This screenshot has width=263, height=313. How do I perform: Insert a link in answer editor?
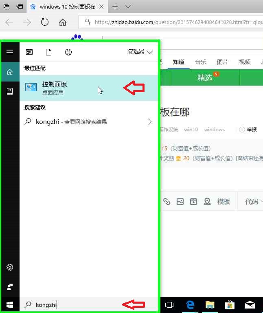167,201
